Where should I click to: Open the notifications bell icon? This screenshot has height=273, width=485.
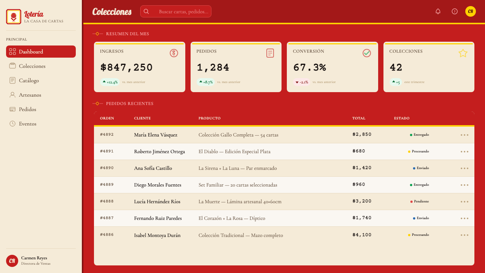438,11
